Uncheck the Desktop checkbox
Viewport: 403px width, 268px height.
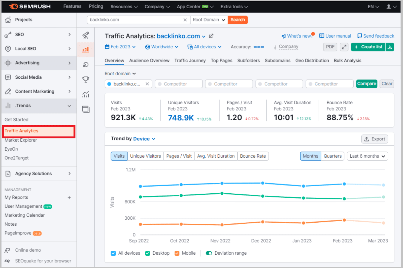(x=148, y=253)
